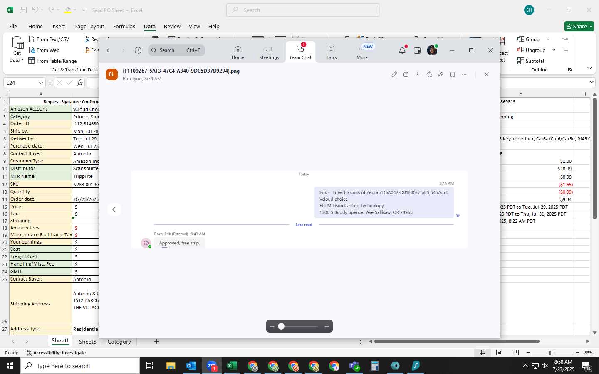Open Outline dialog launcher
Viewport: 599px width, 374px height.
570,70
